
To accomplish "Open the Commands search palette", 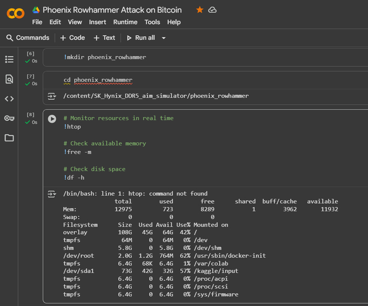I will (27, 38).
